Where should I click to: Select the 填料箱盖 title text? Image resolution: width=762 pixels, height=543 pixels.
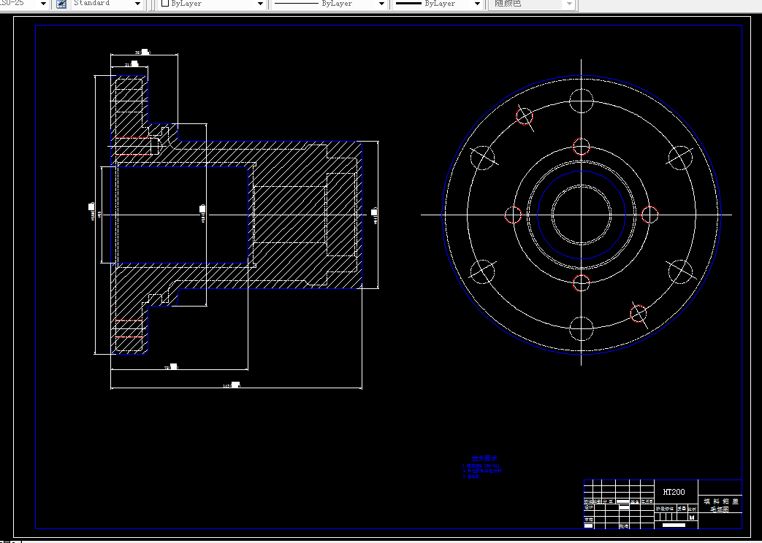[x=720, y=501]
